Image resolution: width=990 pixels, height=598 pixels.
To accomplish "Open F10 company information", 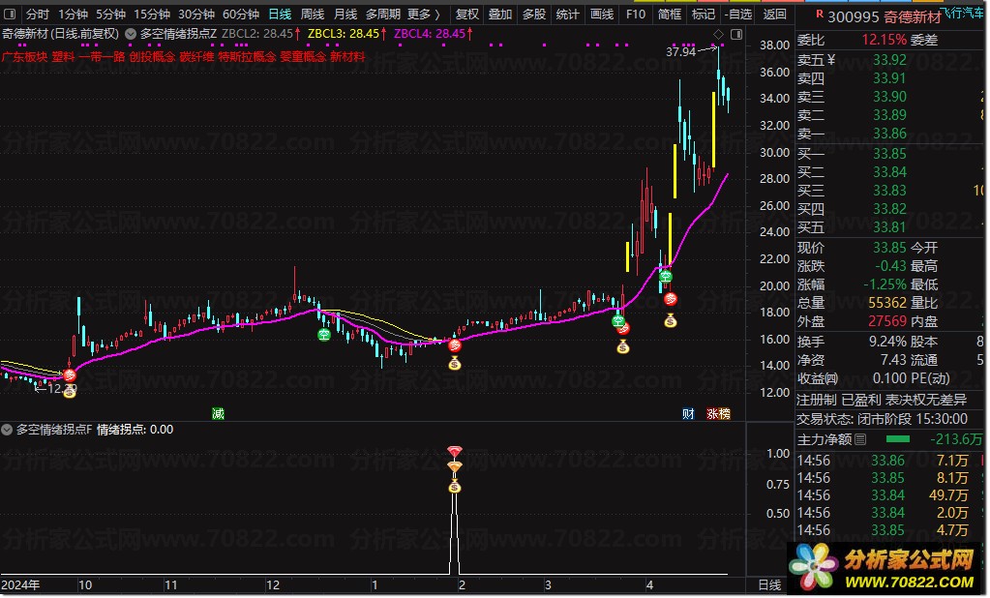I will (x=636, y=14).
